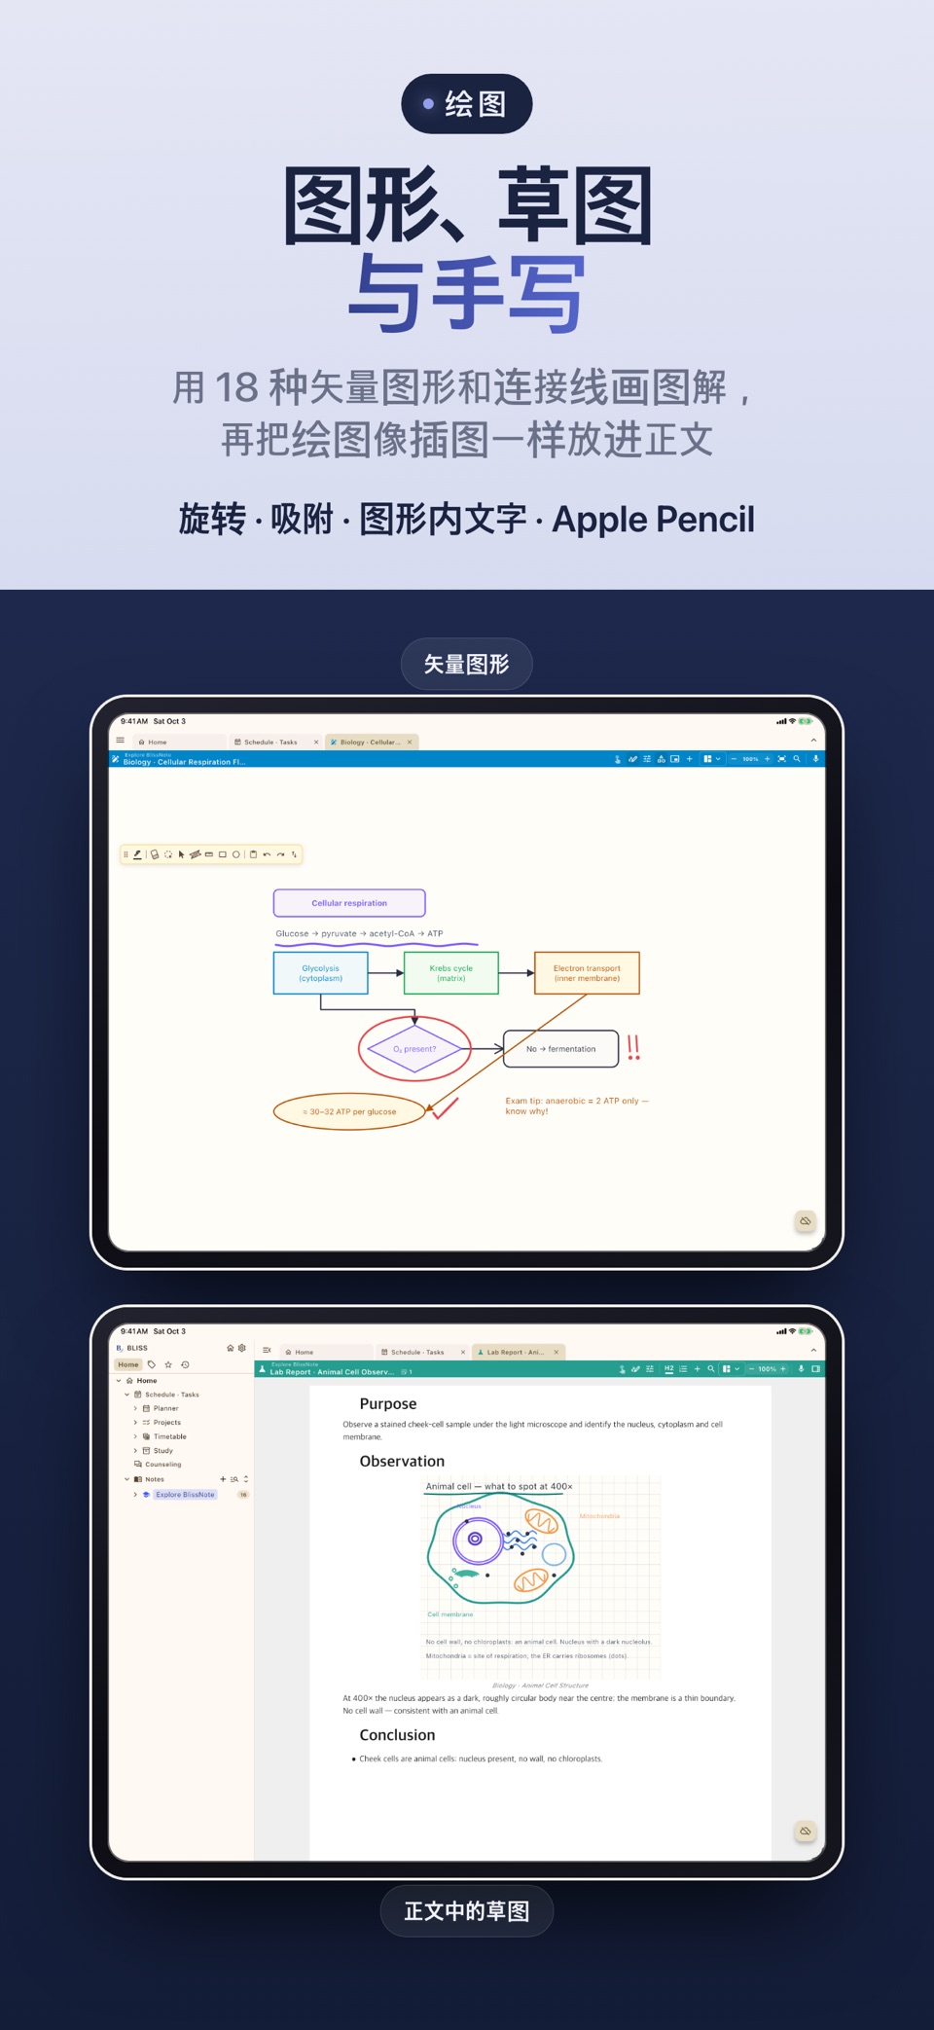Image resolution: width=934 pixels, height=2030 pixels.
Task: Toggle right panel icon in Lab Report toolbar
Action: (x=815, y=1369)
